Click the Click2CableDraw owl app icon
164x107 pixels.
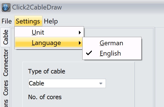(x=6, y=8)
